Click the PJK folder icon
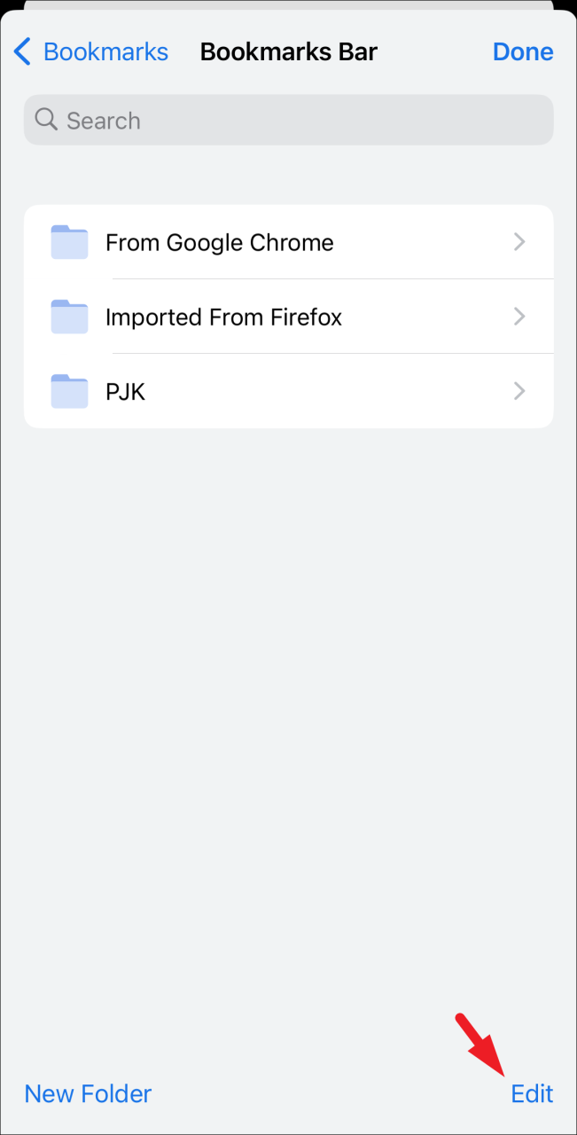Viewport: 577px width, 1135px height. pos(69,391)
